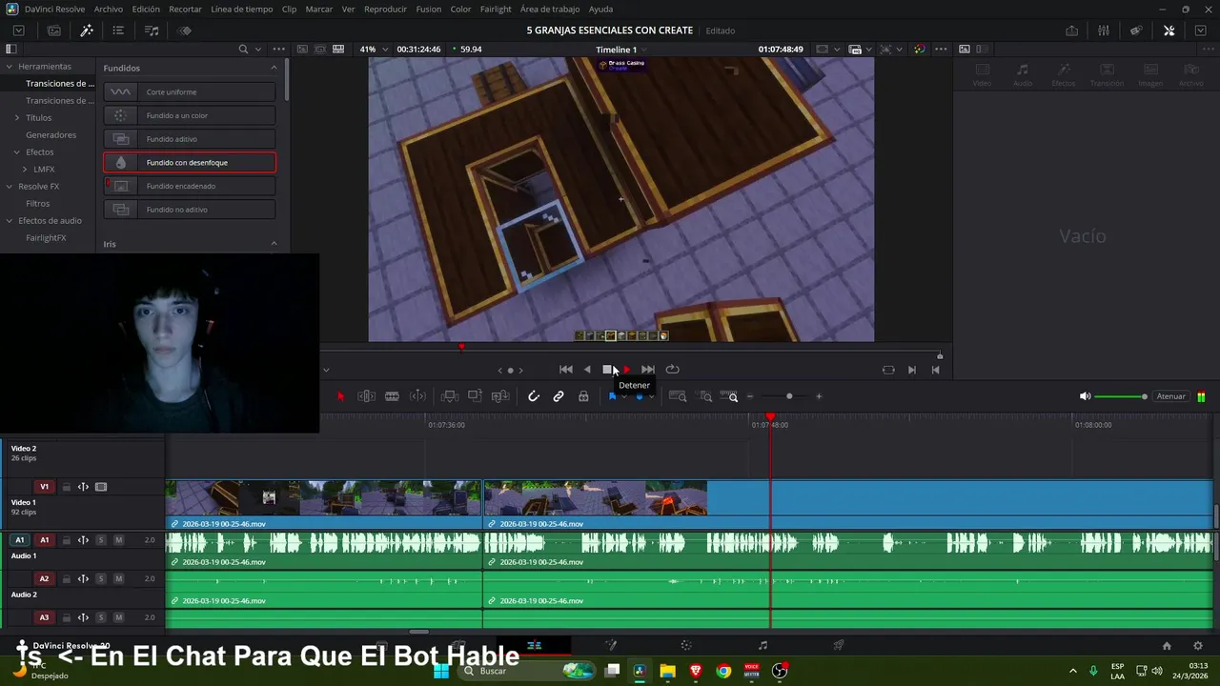Click the Full extent zoom icon
Viewport: 1220px width, 686px height.
[678, 396]
